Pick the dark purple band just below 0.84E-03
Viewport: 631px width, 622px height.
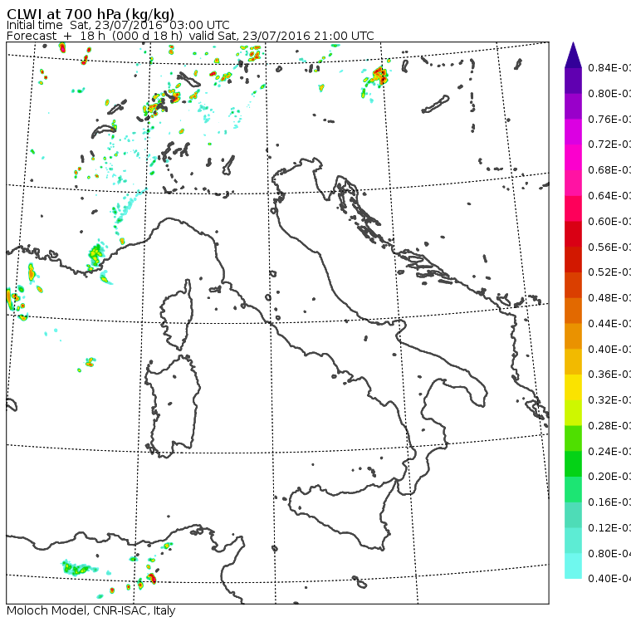(573, 81)
